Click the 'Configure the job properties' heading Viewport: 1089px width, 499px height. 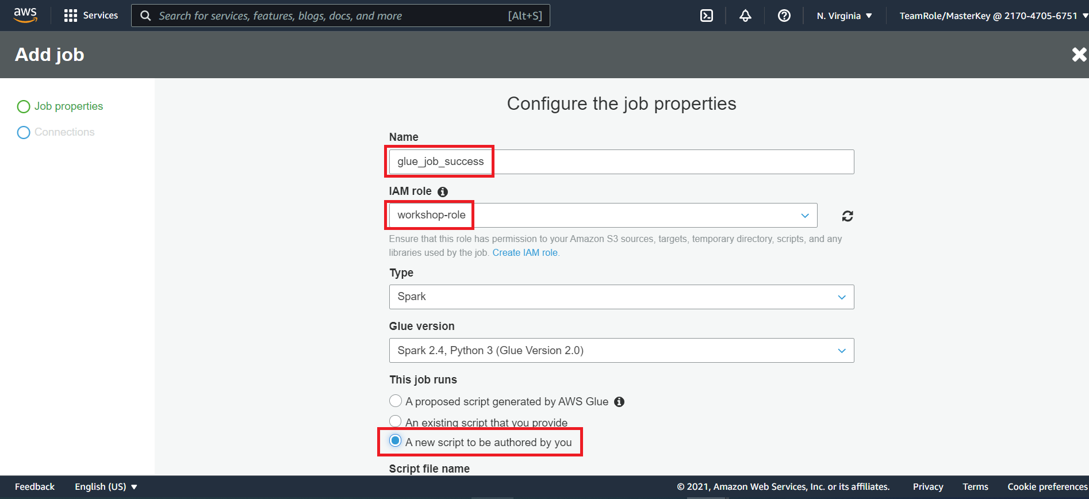[622, 103]
